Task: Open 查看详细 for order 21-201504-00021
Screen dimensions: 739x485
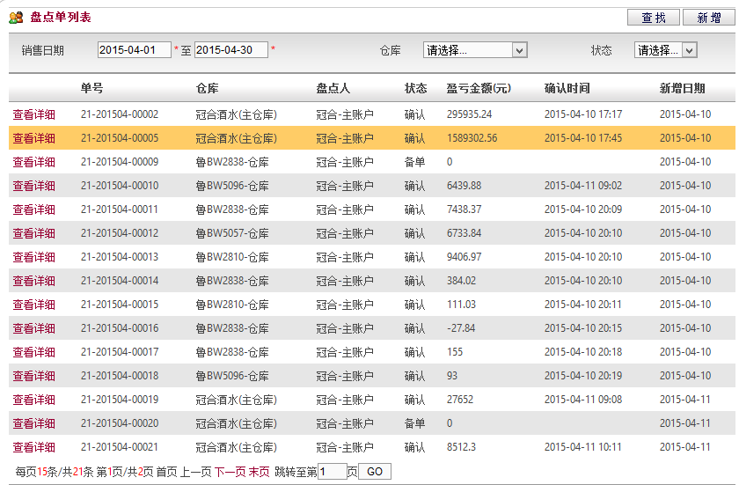Action: pyautogui.click(x=34, y=447)
